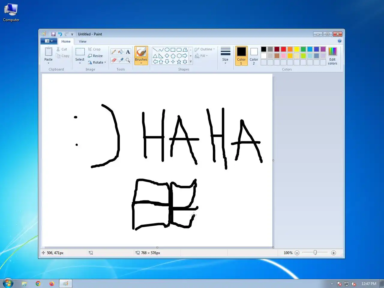The height and width of the screenshot is (288, 384).
Task: Choose the Rounded rectangle shape
Action: 179,50
